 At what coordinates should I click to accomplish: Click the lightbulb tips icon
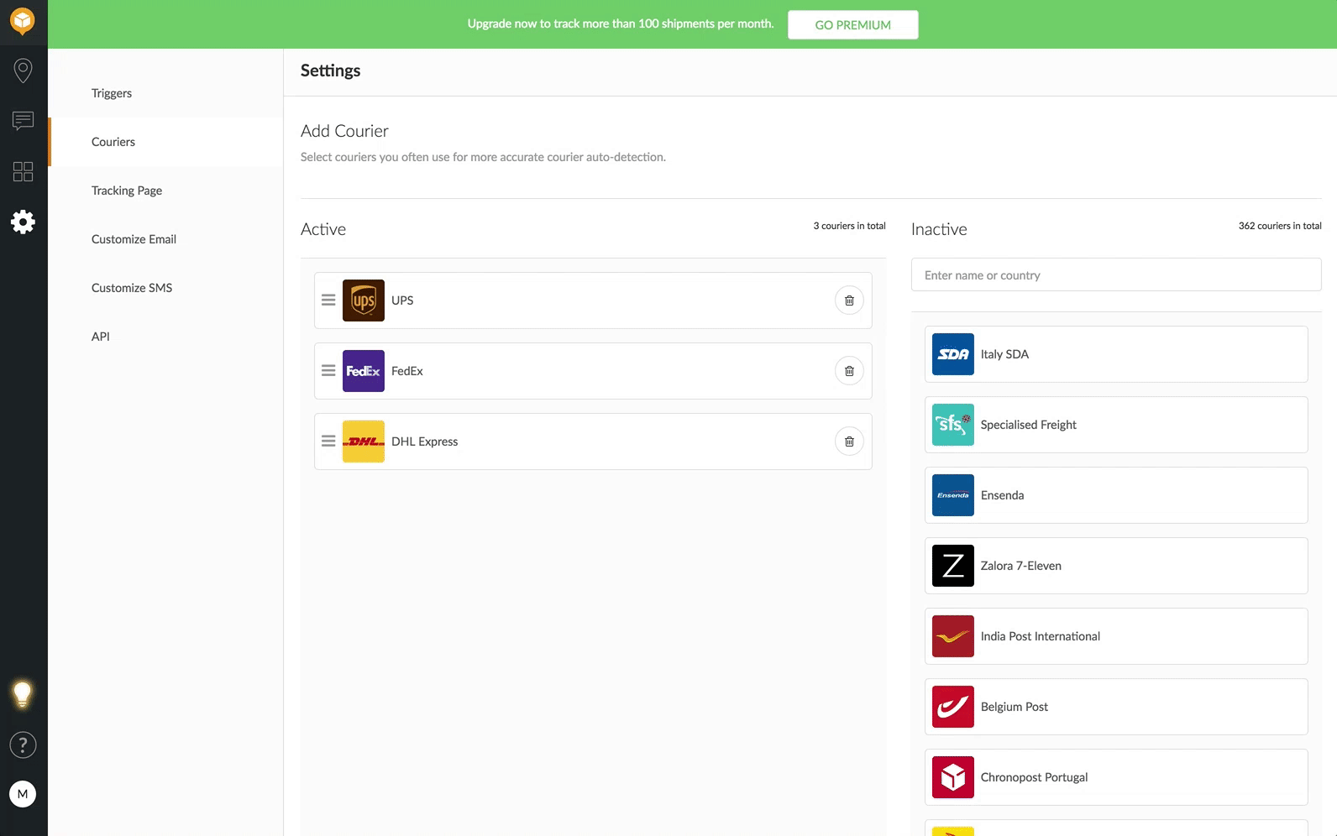pyautogui.click(x=23, y=694)
